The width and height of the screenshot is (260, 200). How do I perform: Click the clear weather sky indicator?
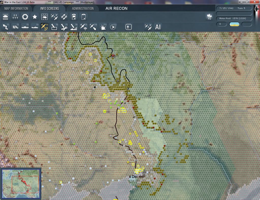(234, 24)
